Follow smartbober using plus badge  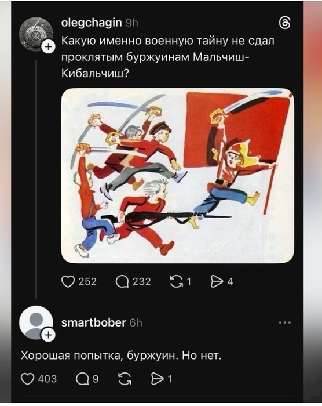coord(49,335)
